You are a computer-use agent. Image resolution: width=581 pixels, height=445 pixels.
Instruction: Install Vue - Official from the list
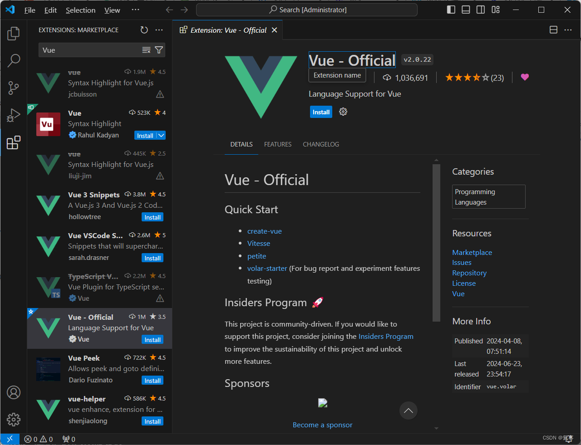(x=153, y=340)
